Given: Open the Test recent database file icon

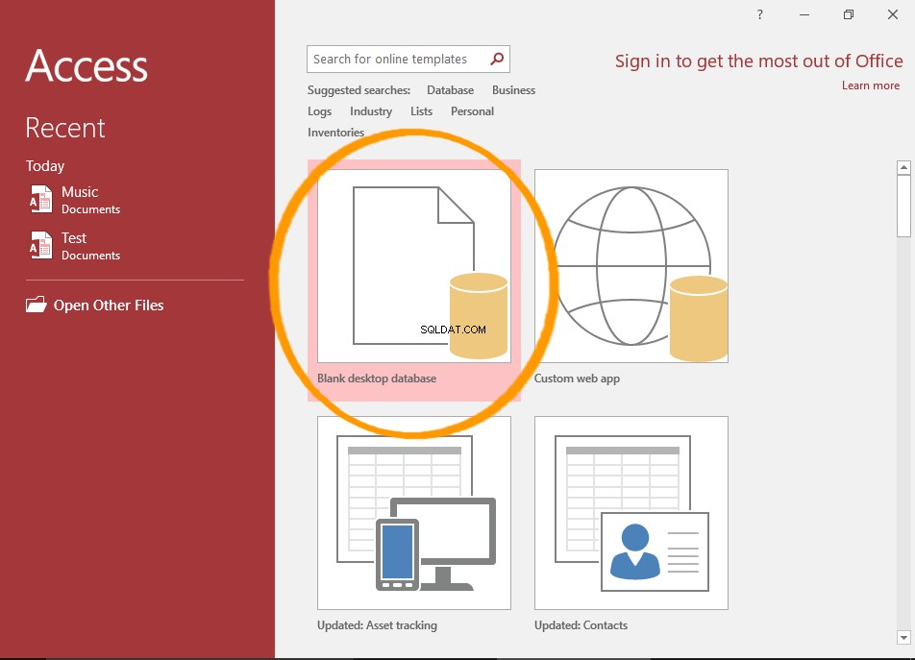Looking at the screenshot, I should coord(40,246).
